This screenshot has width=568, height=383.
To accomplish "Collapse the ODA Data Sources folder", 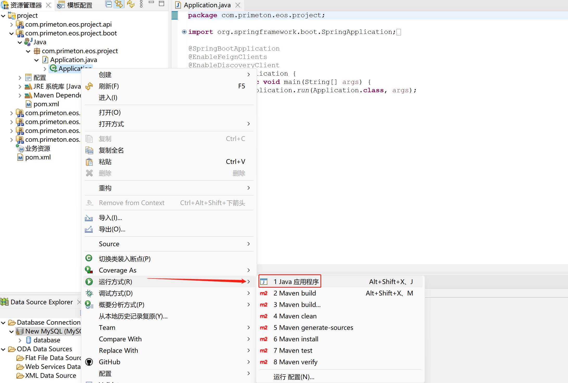I will click(x=3, y=349).
